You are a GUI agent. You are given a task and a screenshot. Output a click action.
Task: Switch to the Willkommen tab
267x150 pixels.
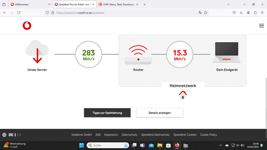tap(31, 5)
